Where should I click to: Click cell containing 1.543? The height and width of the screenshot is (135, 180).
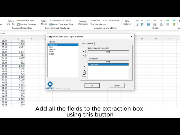tap(18, 74)
